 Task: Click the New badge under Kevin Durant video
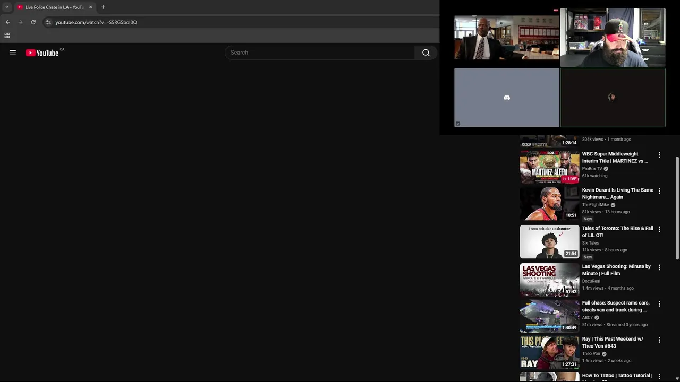[588, 219]
